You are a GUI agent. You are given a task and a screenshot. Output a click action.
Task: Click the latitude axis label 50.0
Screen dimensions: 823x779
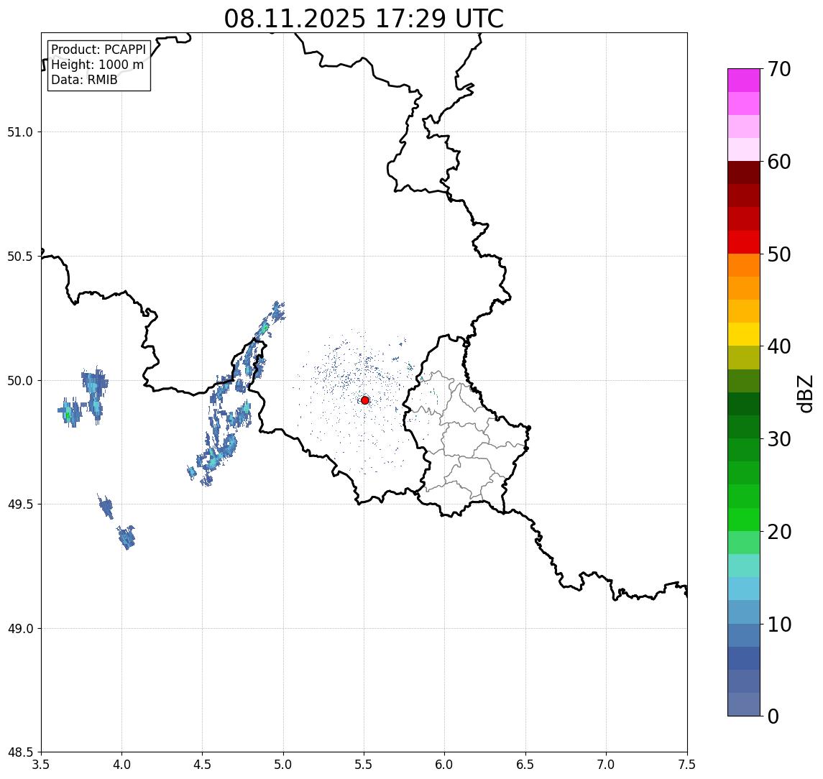(20, 381)
